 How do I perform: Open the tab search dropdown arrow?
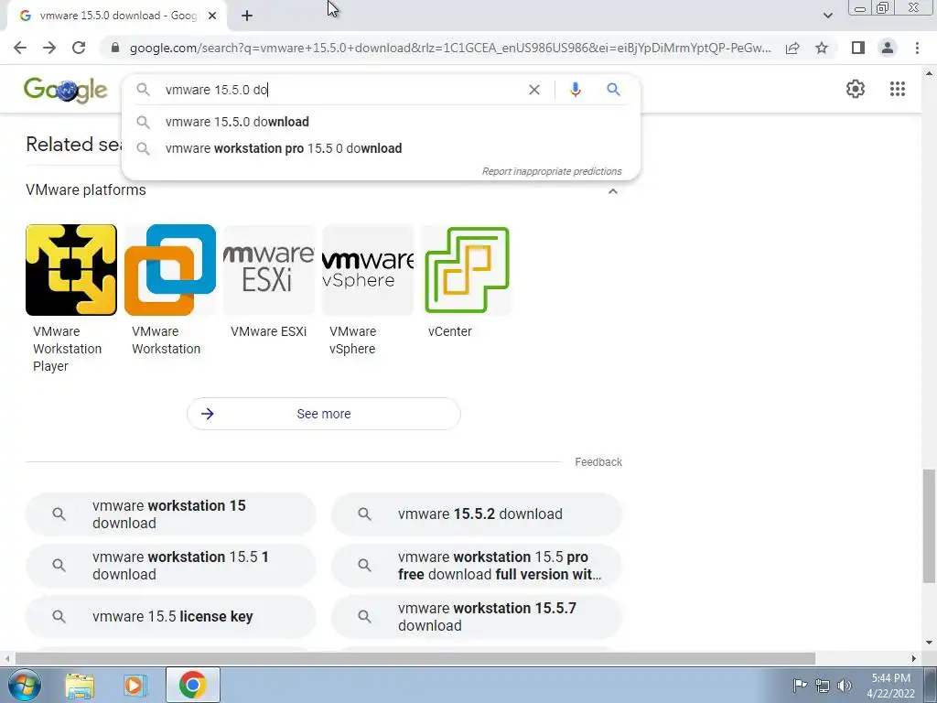click(827, 16)
